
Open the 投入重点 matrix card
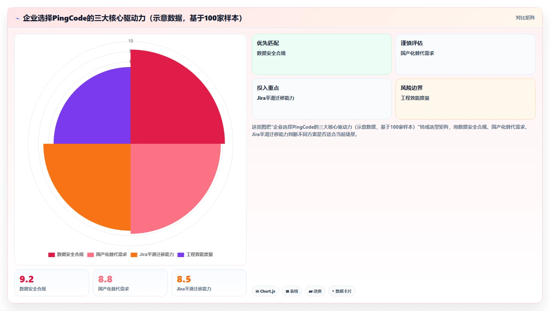[322, 99]
